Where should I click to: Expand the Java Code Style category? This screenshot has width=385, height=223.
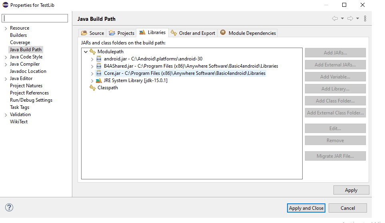[x=6, y=57]
